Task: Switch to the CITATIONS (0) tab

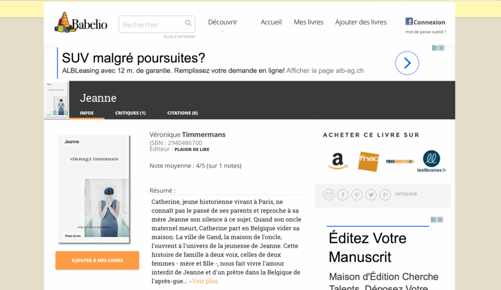Action: click(183, 113)
